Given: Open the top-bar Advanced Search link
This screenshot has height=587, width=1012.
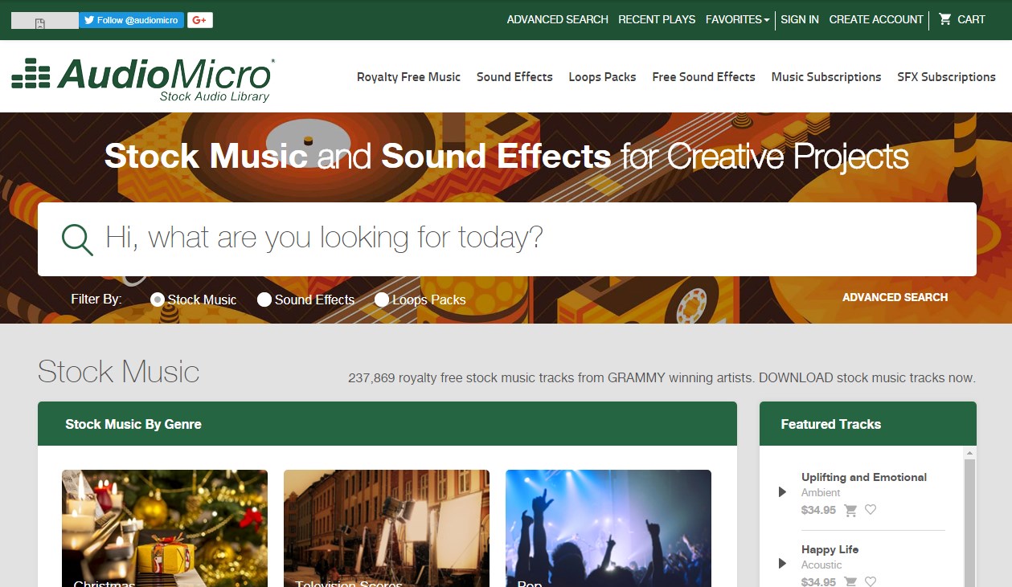Looking at the screenshot, I should (x=557, y=19).
